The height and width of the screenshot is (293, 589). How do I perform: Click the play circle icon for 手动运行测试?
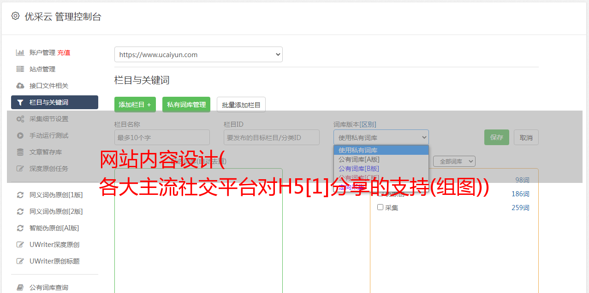pos(20,135)
